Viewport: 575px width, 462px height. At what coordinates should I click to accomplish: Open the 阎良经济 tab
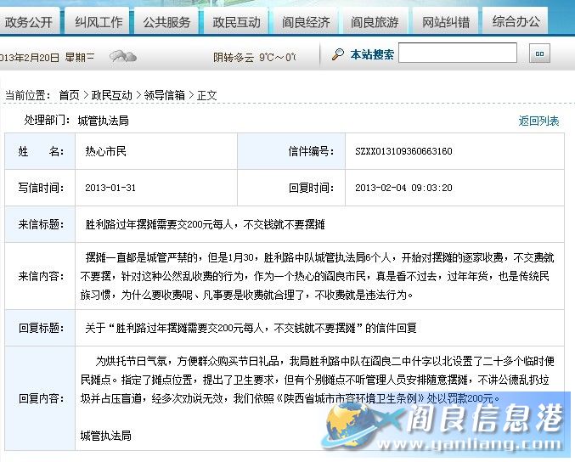point(306,21)
